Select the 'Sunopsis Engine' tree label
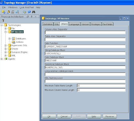The height and width of the screenshot is (121, 134). (x=19, y=52)
